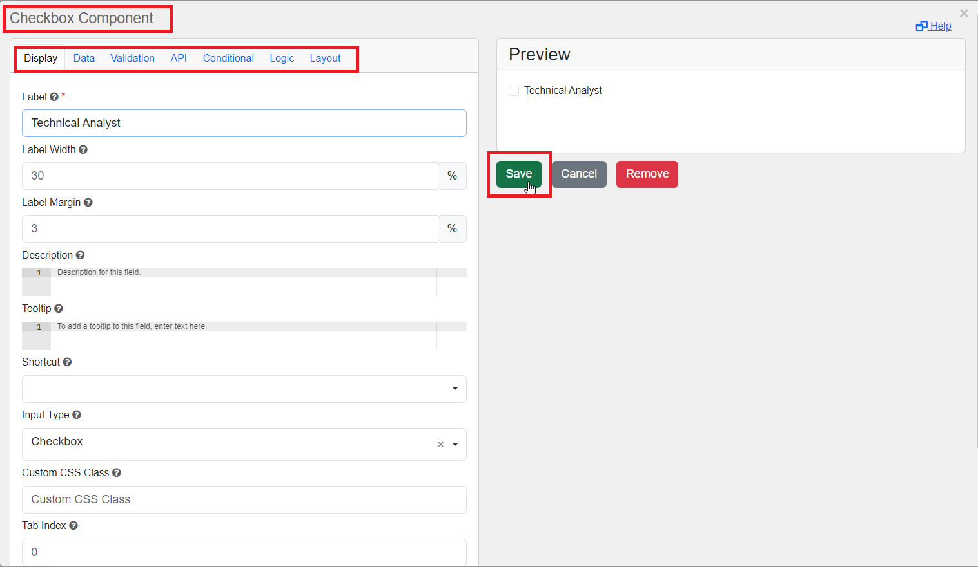The width and height of the screenshot is (978, 567).
Task: Click the Shortcut help icon
Action: click(67, 362)
